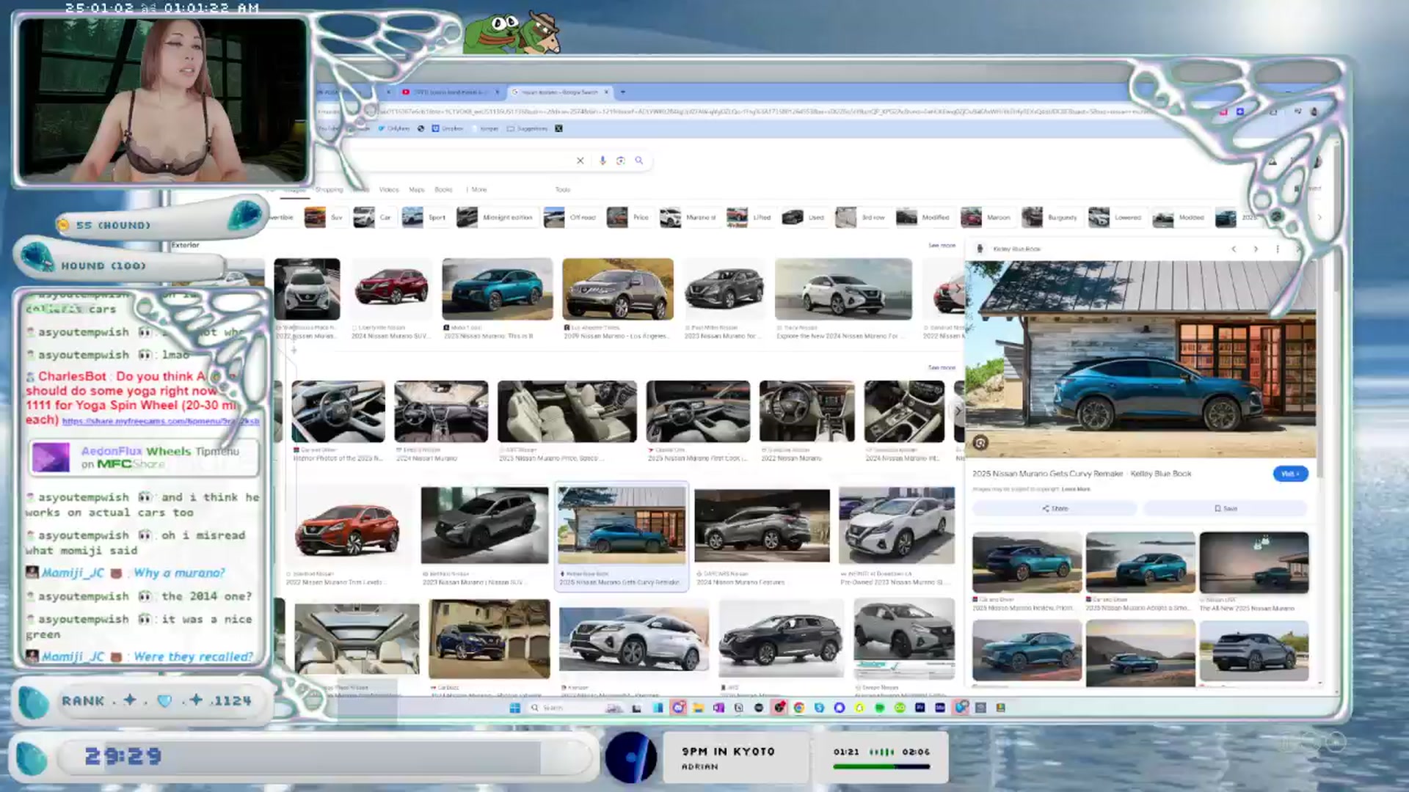Screen dimensions: 1409x792
Task: Go to next image in preview panel
Action: click(1256, 249)
